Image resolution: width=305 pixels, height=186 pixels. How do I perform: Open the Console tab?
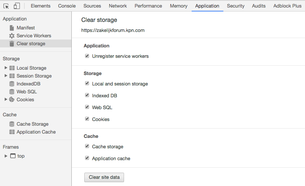[67, 6]
